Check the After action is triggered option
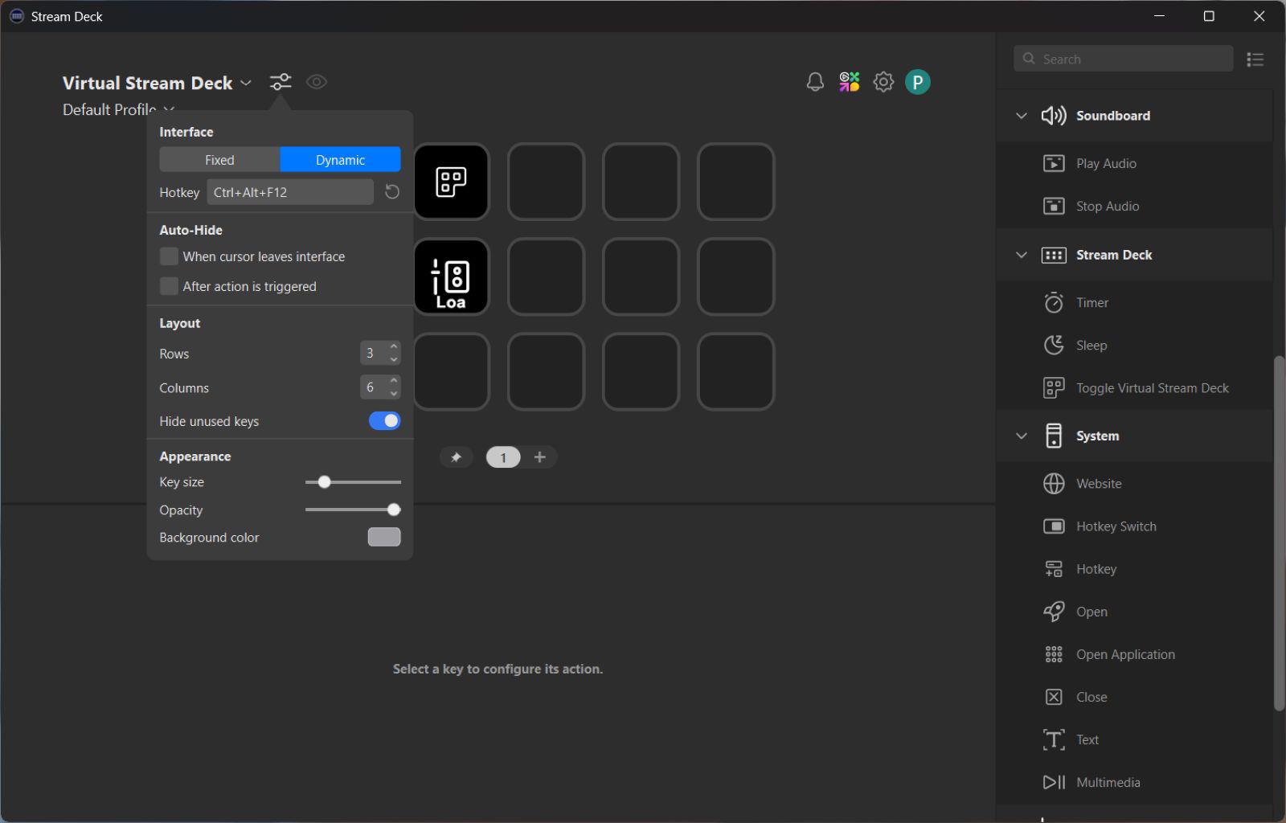The height and width of the screenshot is (823, 1286). 169,285
